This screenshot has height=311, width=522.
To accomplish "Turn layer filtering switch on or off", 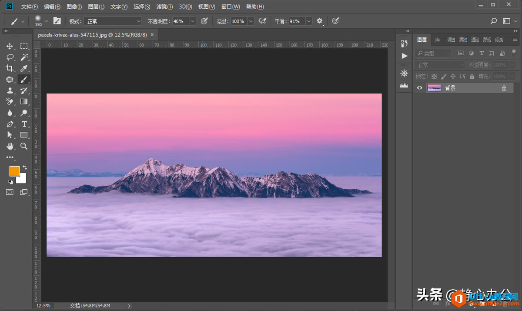I will 514,53.
